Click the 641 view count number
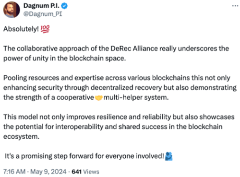The height and width of the screenshot is (177, 240). (x=77, y=172)
